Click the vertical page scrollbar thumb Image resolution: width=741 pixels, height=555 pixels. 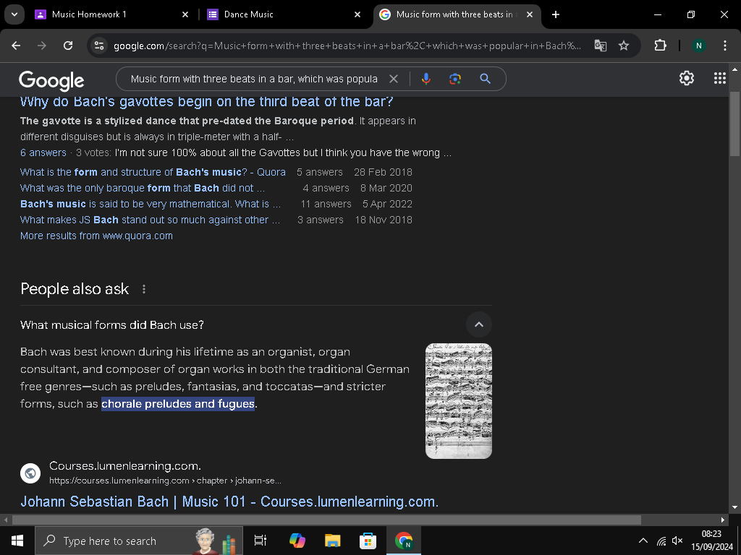(735, 124)
